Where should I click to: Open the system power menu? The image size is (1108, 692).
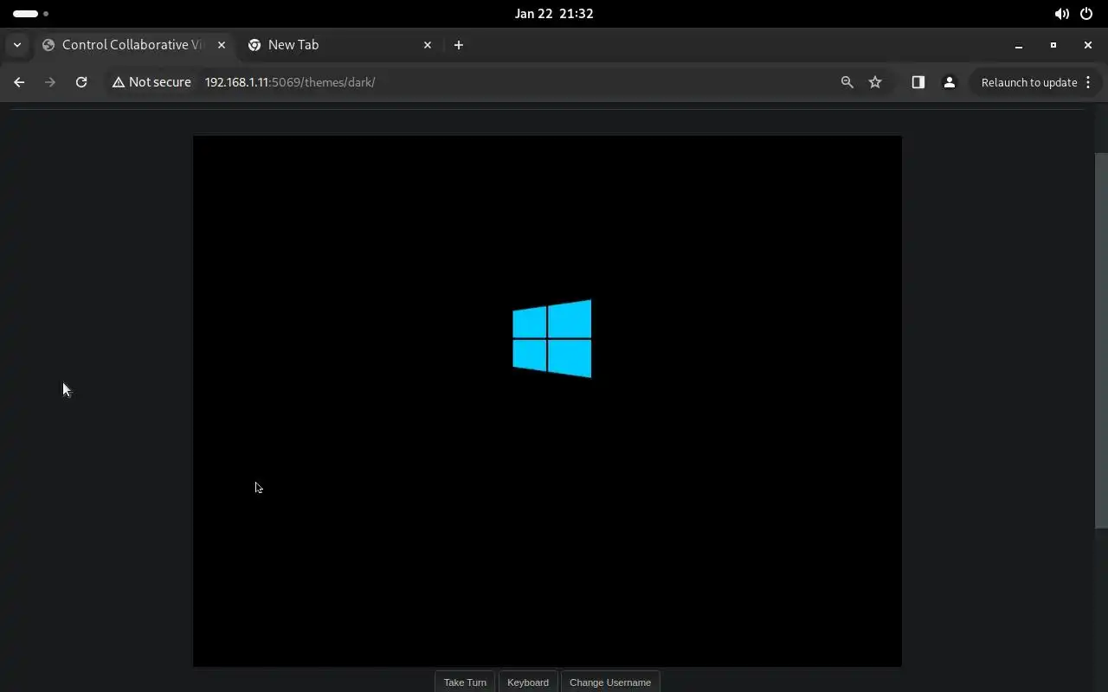click(x=1087, y=14)
